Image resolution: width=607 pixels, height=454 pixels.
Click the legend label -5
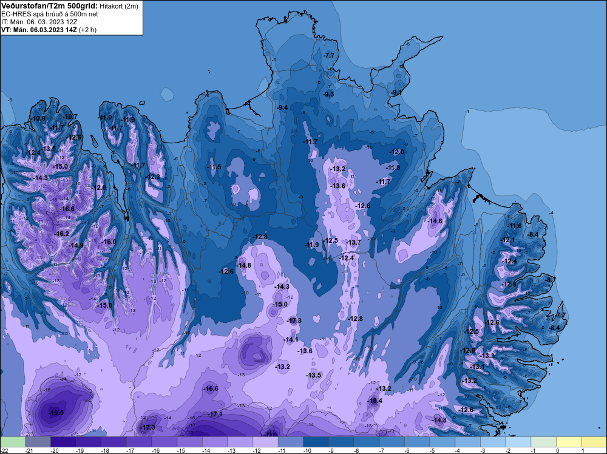coord(433,450)
